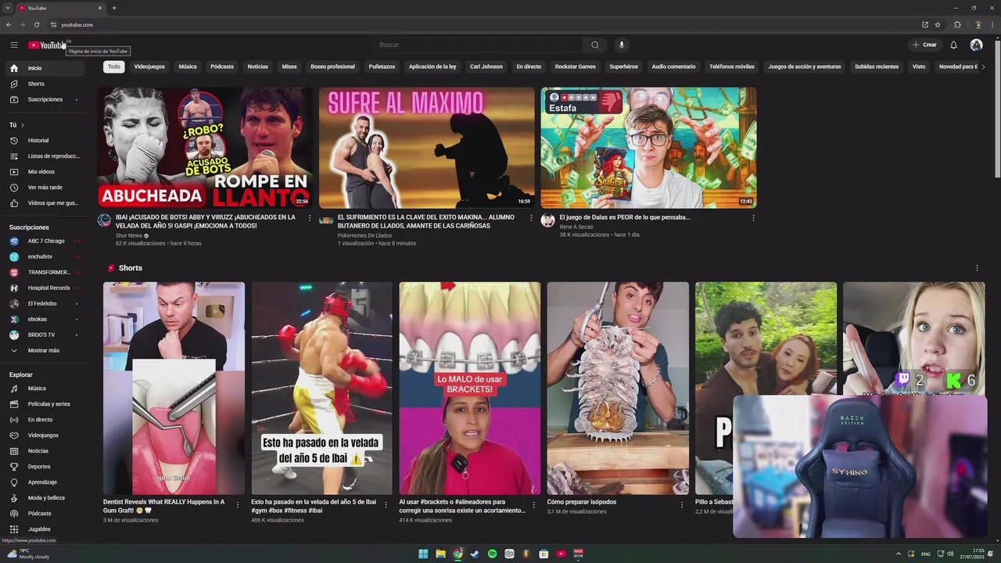Open the account avatar menu

point(976,45)
